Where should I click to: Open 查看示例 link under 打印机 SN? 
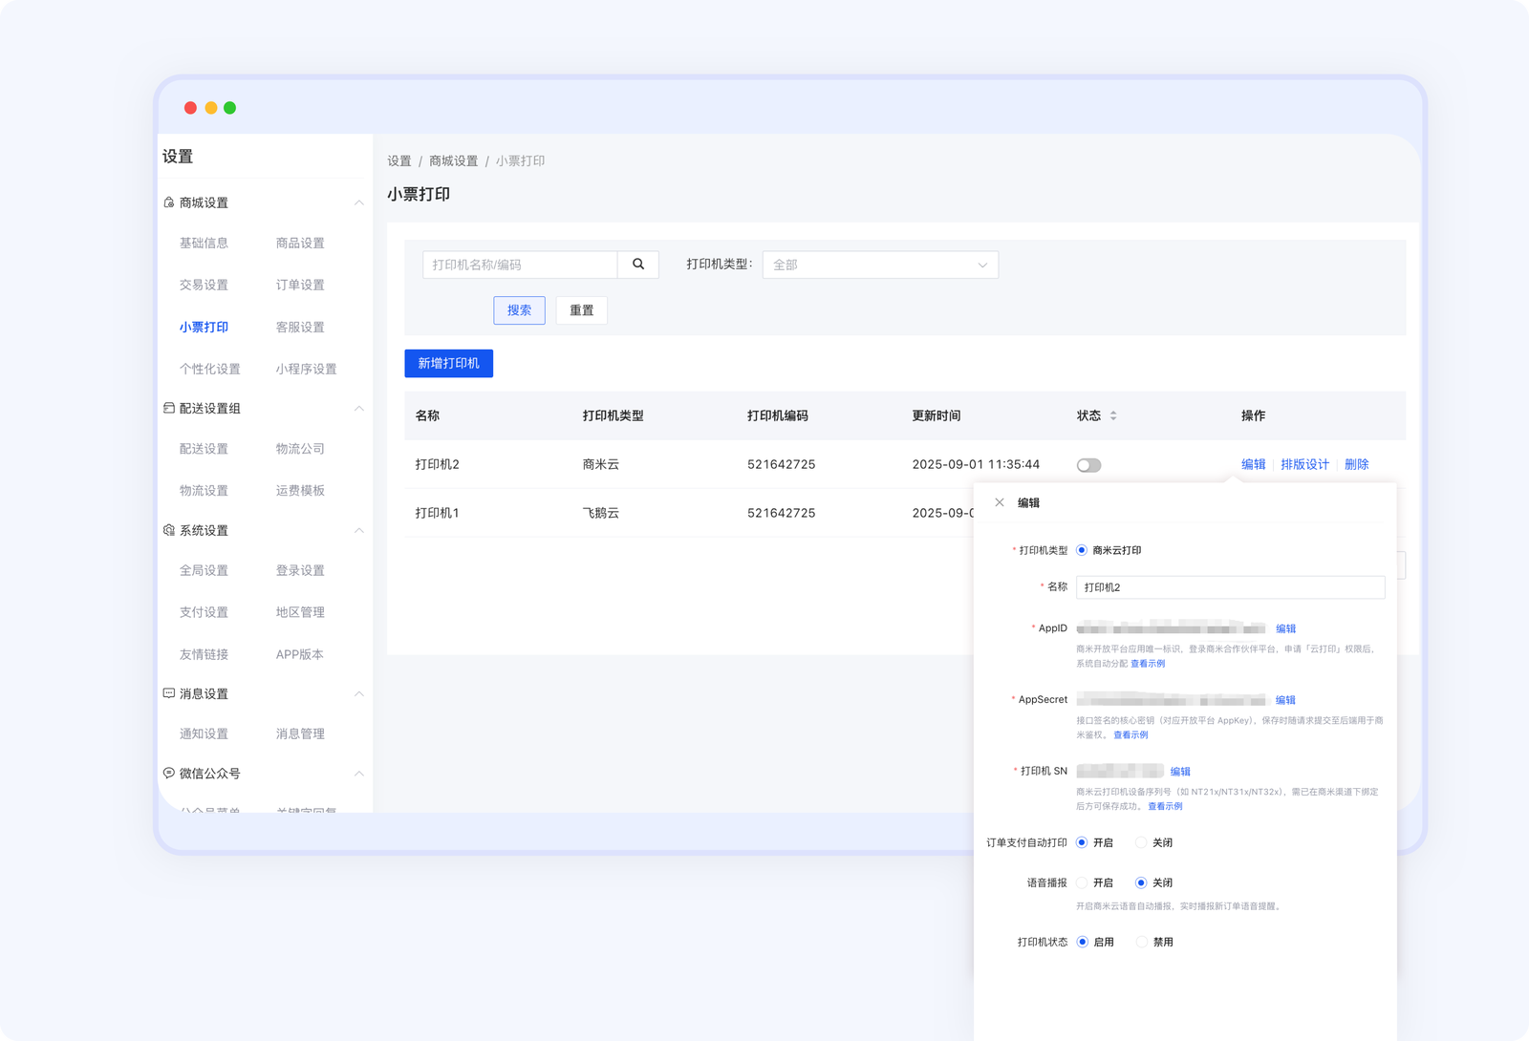[x=1165, y=806]
